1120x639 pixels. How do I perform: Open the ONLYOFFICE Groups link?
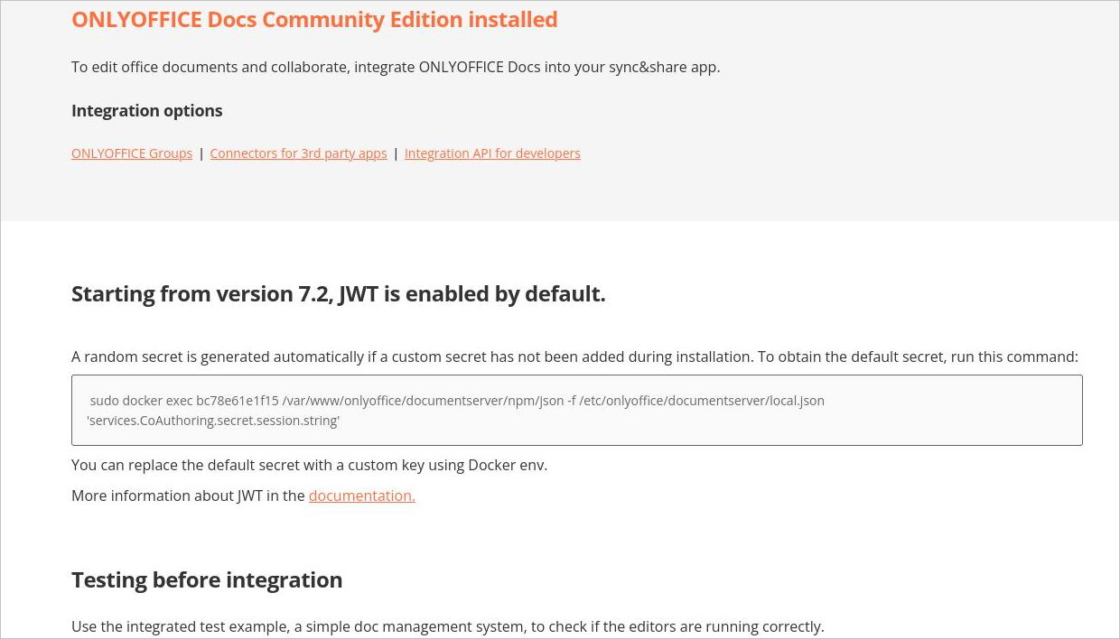132,153
